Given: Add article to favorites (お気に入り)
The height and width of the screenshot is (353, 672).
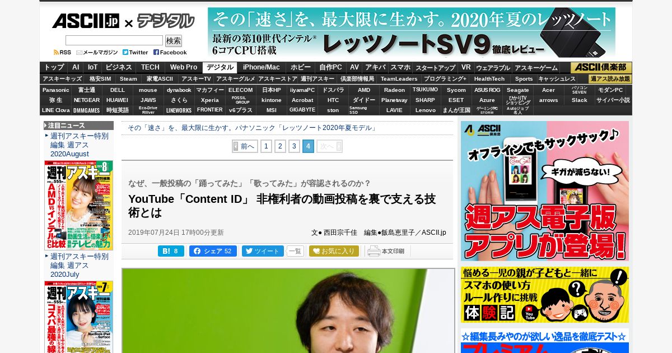Looking at the screenshot, I should click(334, 251).
